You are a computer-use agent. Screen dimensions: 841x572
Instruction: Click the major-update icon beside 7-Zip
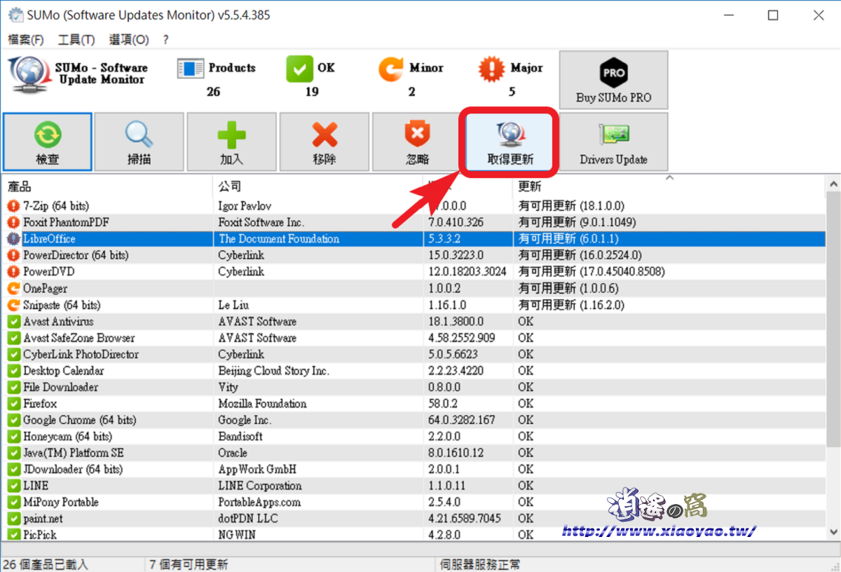pos(13,206)
